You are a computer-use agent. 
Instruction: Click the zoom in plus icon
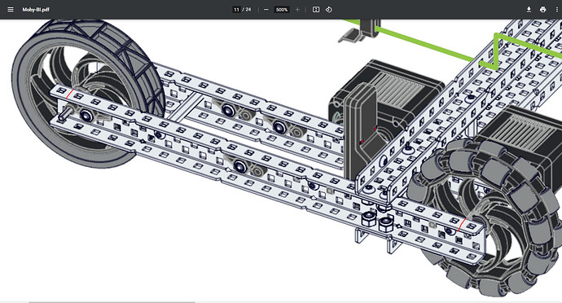(297, 10)
